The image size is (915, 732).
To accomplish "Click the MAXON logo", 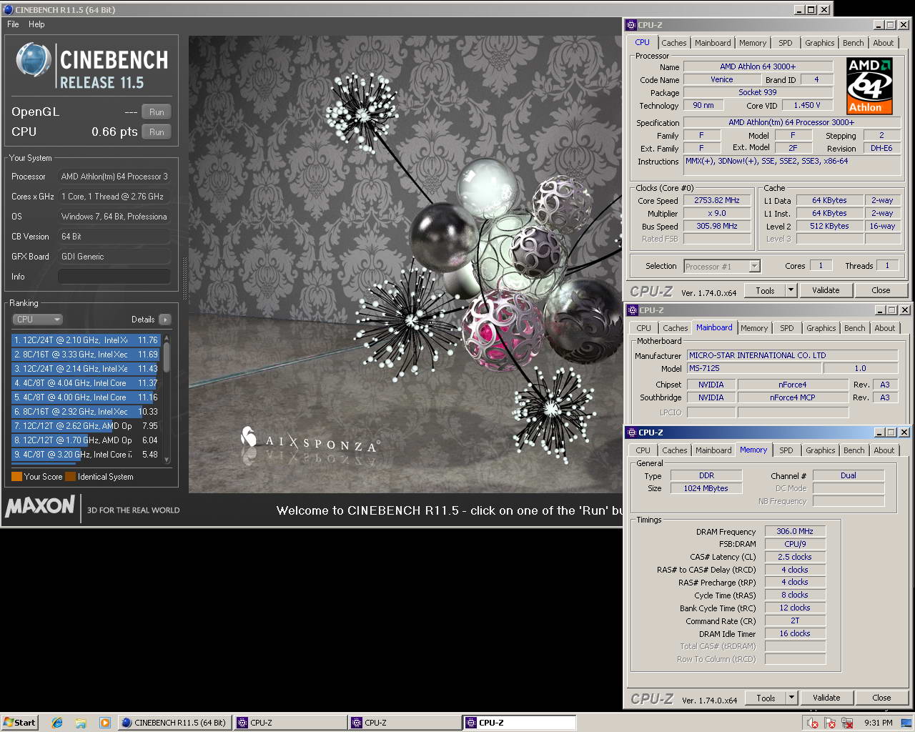I will click(x=40, y=507).
